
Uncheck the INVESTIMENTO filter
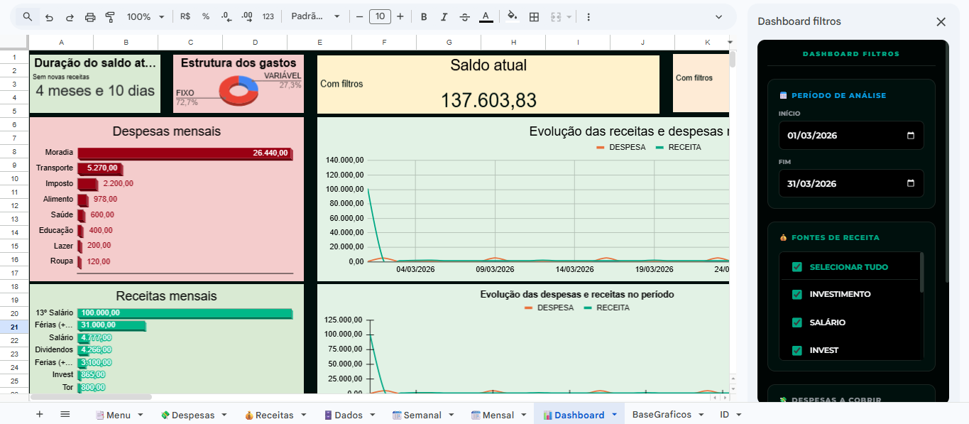pyautogui.click(x=796, y=294)
